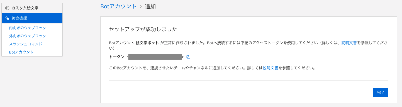
Task: Click the sentence about adding the bot to channels
Action: 212,68
